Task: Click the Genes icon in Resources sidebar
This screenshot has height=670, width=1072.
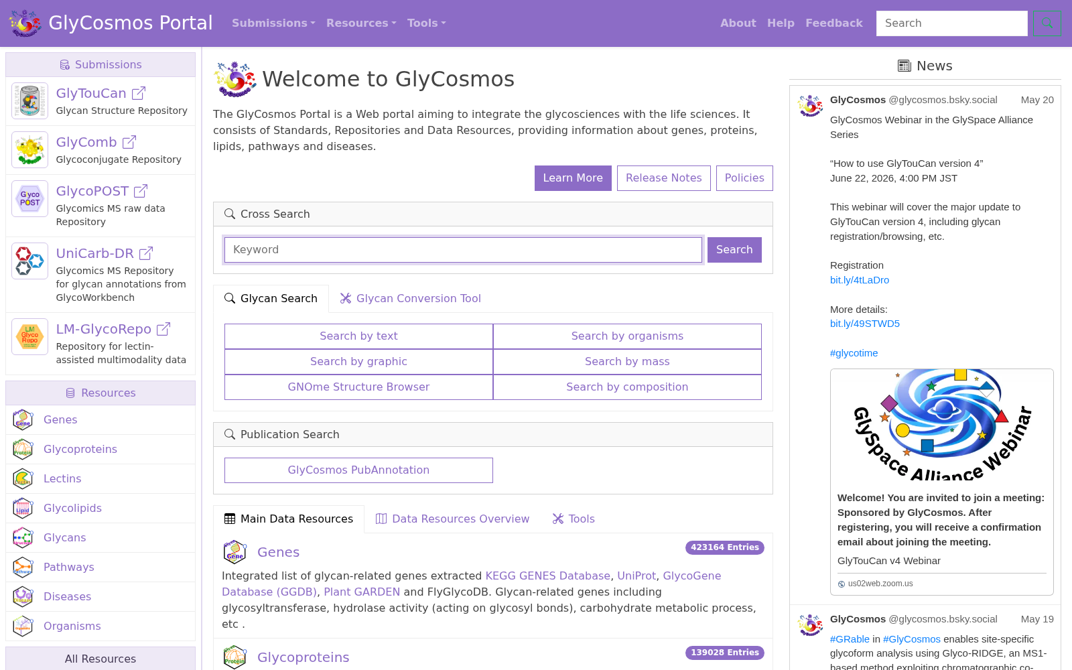Action: 23,419
